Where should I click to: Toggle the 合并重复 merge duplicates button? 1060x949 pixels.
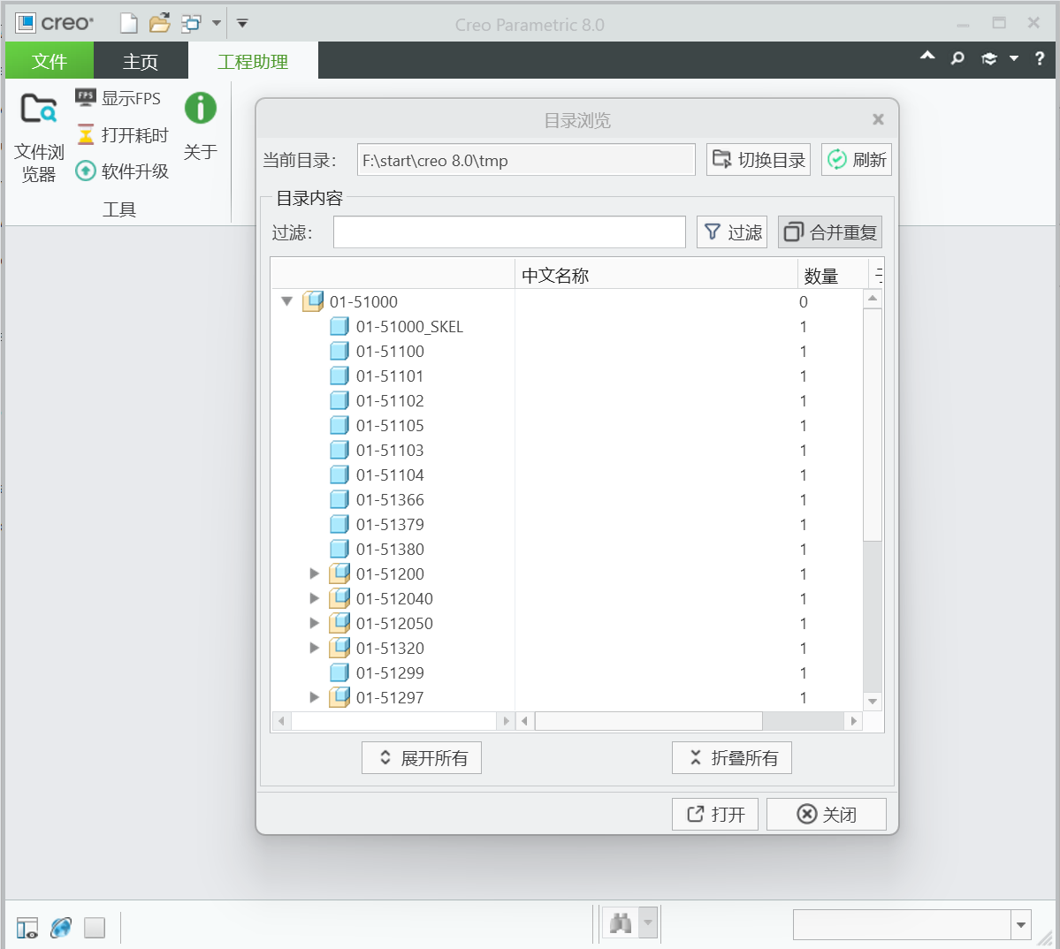coord(830,232)
